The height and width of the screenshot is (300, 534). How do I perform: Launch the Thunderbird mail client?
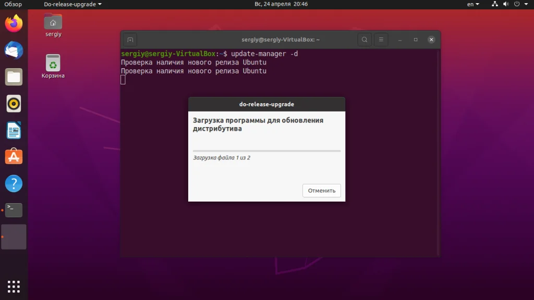pyautogui.click(x=13, y=50)
